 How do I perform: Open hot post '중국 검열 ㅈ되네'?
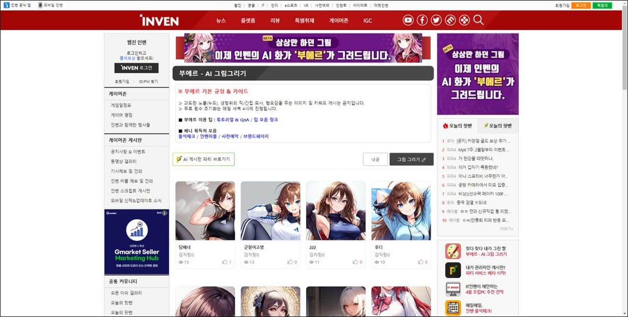tap(471, 202)
